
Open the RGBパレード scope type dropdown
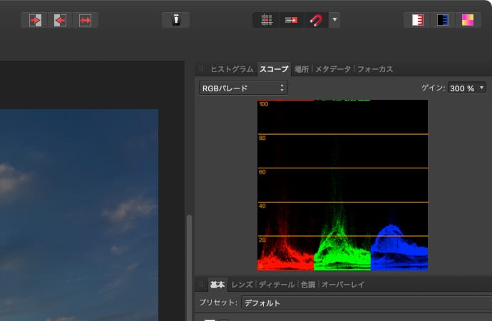point(242,88)
